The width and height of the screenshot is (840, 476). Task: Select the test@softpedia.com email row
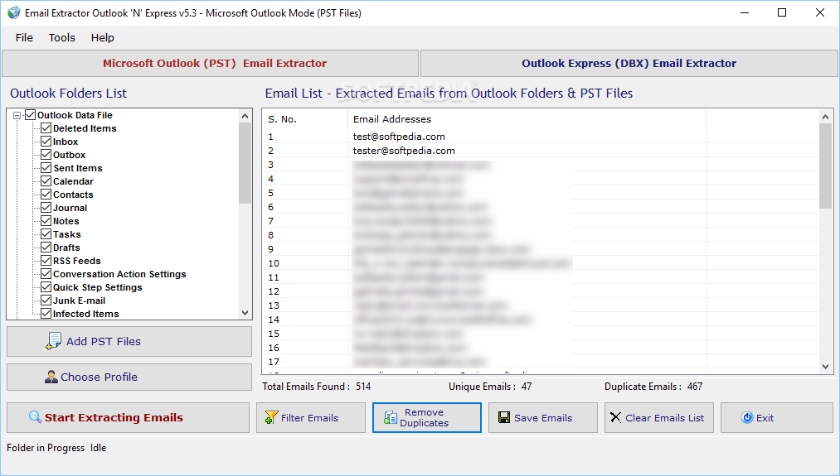540,137
